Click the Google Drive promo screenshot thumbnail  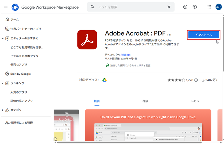pyautogui.click(x=148, y=125)
